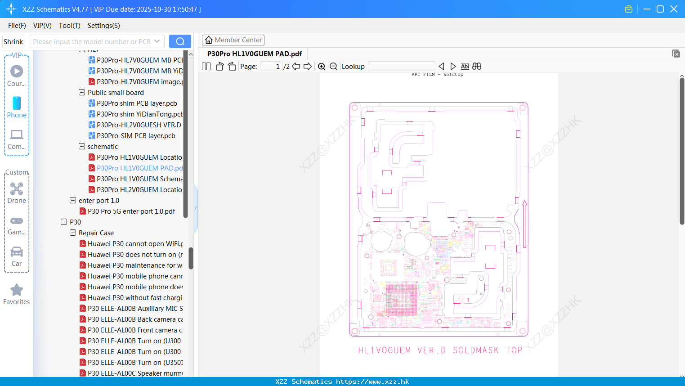Viewport: 685px width, 386px height.
Task: Go to the previous PDF page arrow
Action: tap(296, 66)
